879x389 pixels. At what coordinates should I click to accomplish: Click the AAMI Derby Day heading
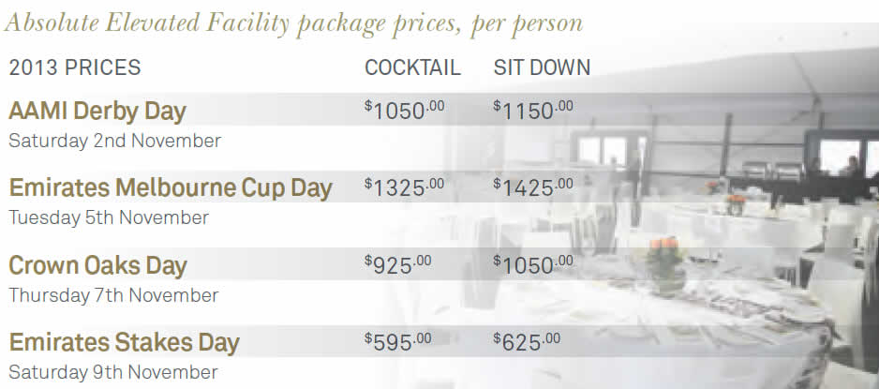(97, 111)
